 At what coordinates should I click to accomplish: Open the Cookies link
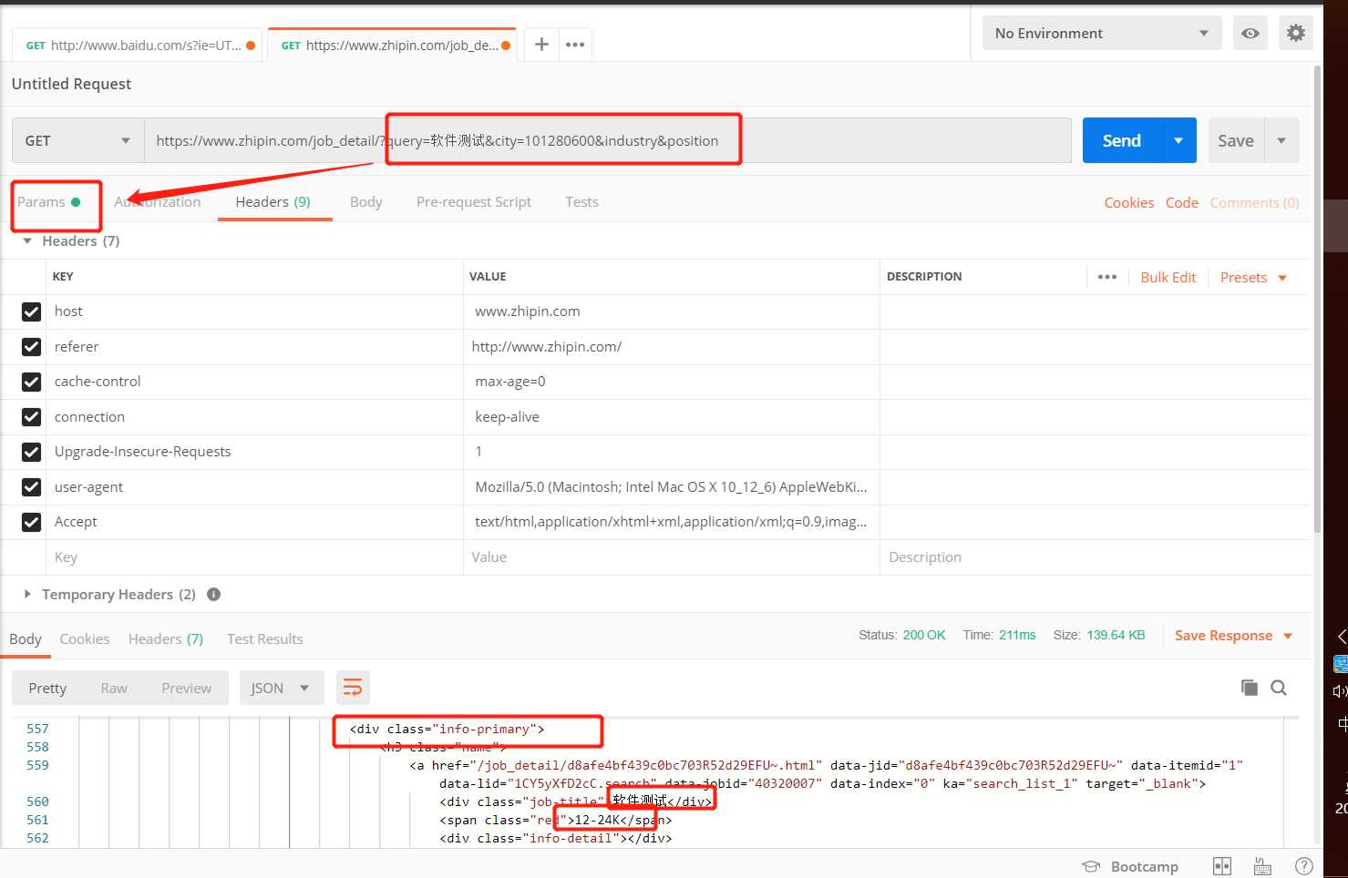point(1129,203)
